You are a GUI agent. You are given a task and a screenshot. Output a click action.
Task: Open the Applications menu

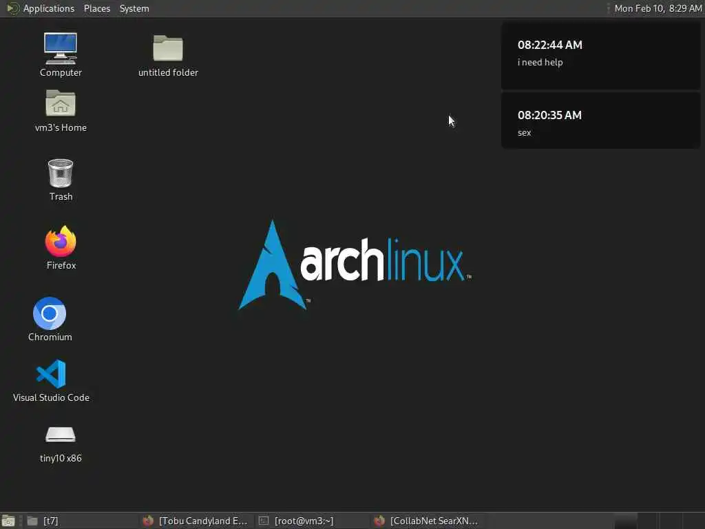click(x=49, y=8)
